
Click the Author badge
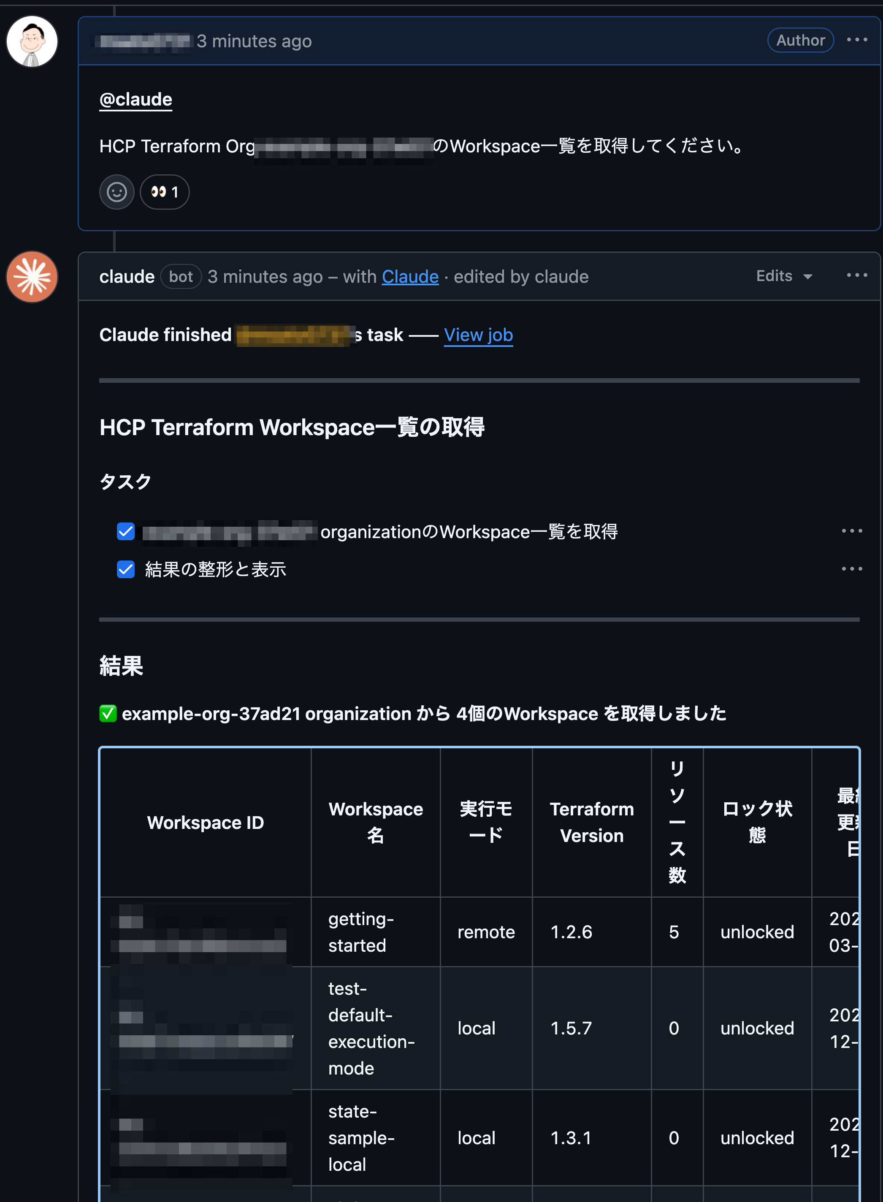pyautogui.click(x=800, y=40)
